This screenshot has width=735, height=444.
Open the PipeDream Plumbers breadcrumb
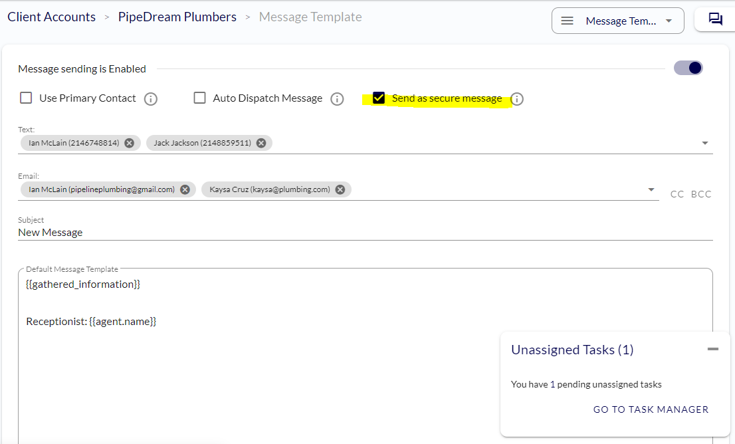[x=177, y=17]
